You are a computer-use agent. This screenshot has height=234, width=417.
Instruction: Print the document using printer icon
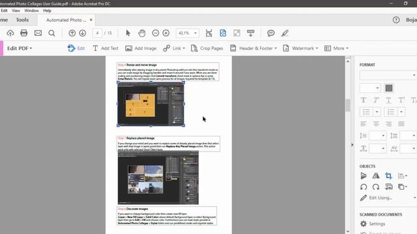coord(24,33)
